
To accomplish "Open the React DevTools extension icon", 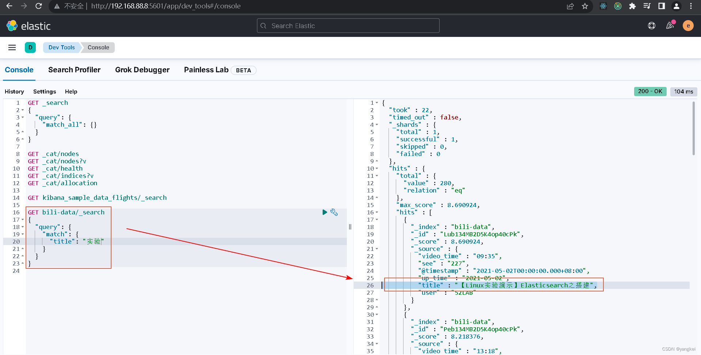I will tap(603, 6).
